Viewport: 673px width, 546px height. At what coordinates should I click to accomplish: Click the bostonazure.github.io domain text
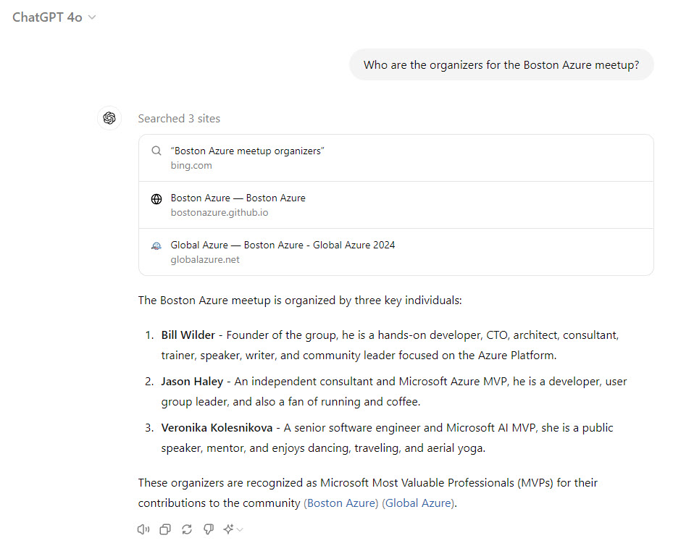tap(220, 213)
